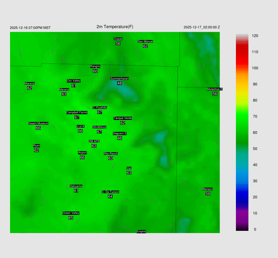This screenshot has height=258, width=278.
Task: Choose the Rita Ranch station label
Action: [x=111, y=154]
